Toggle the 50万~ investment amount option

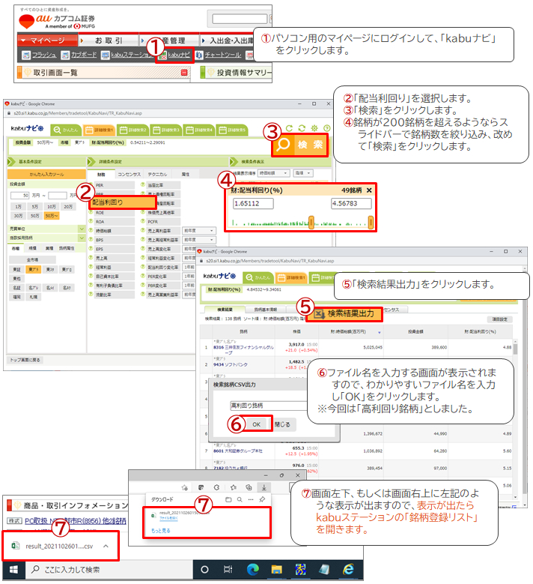(52, 216)
